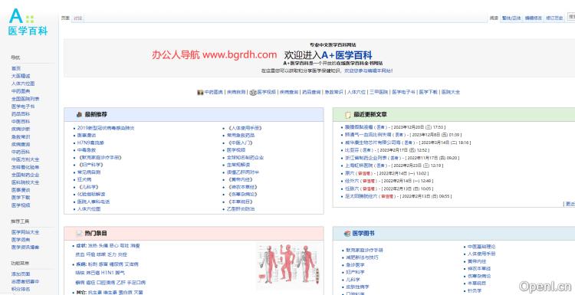
Task: Open 药品百科 sidebar link
Action: pyautogui.click(x=21, y=114)
